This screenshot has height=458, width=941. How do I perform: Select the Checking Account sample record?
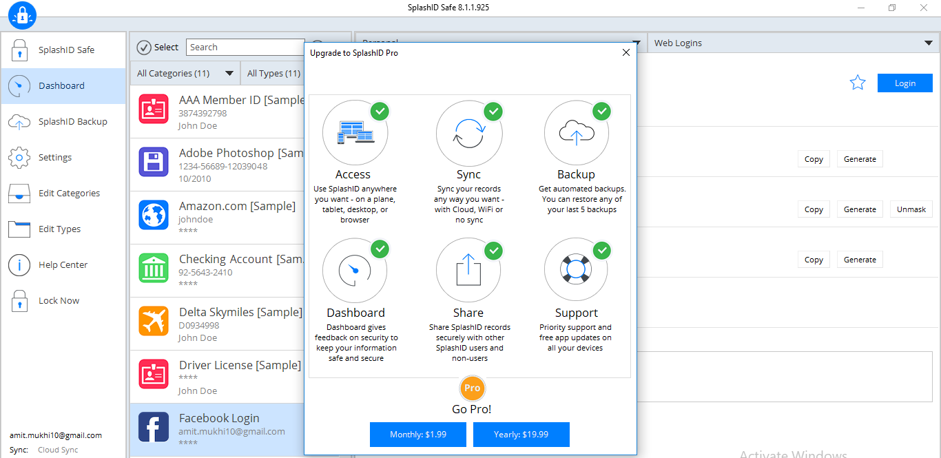[x=217, y=271]
